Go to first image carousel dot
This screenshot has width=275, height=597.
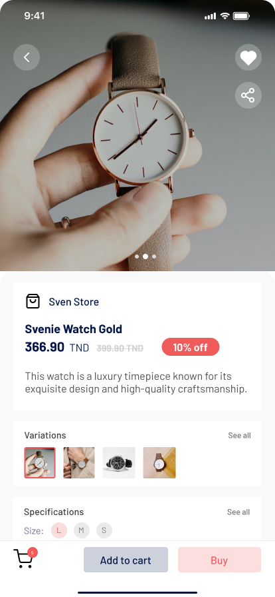click(137, 257)
